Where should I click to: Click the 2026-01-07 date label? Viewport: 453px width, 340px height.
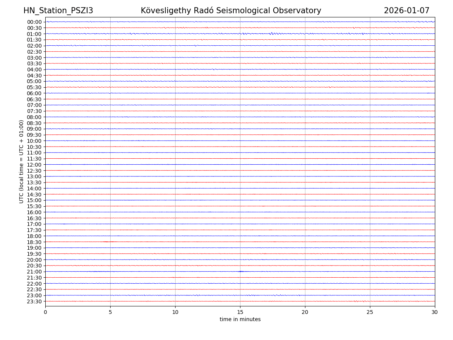pos(407,11)
